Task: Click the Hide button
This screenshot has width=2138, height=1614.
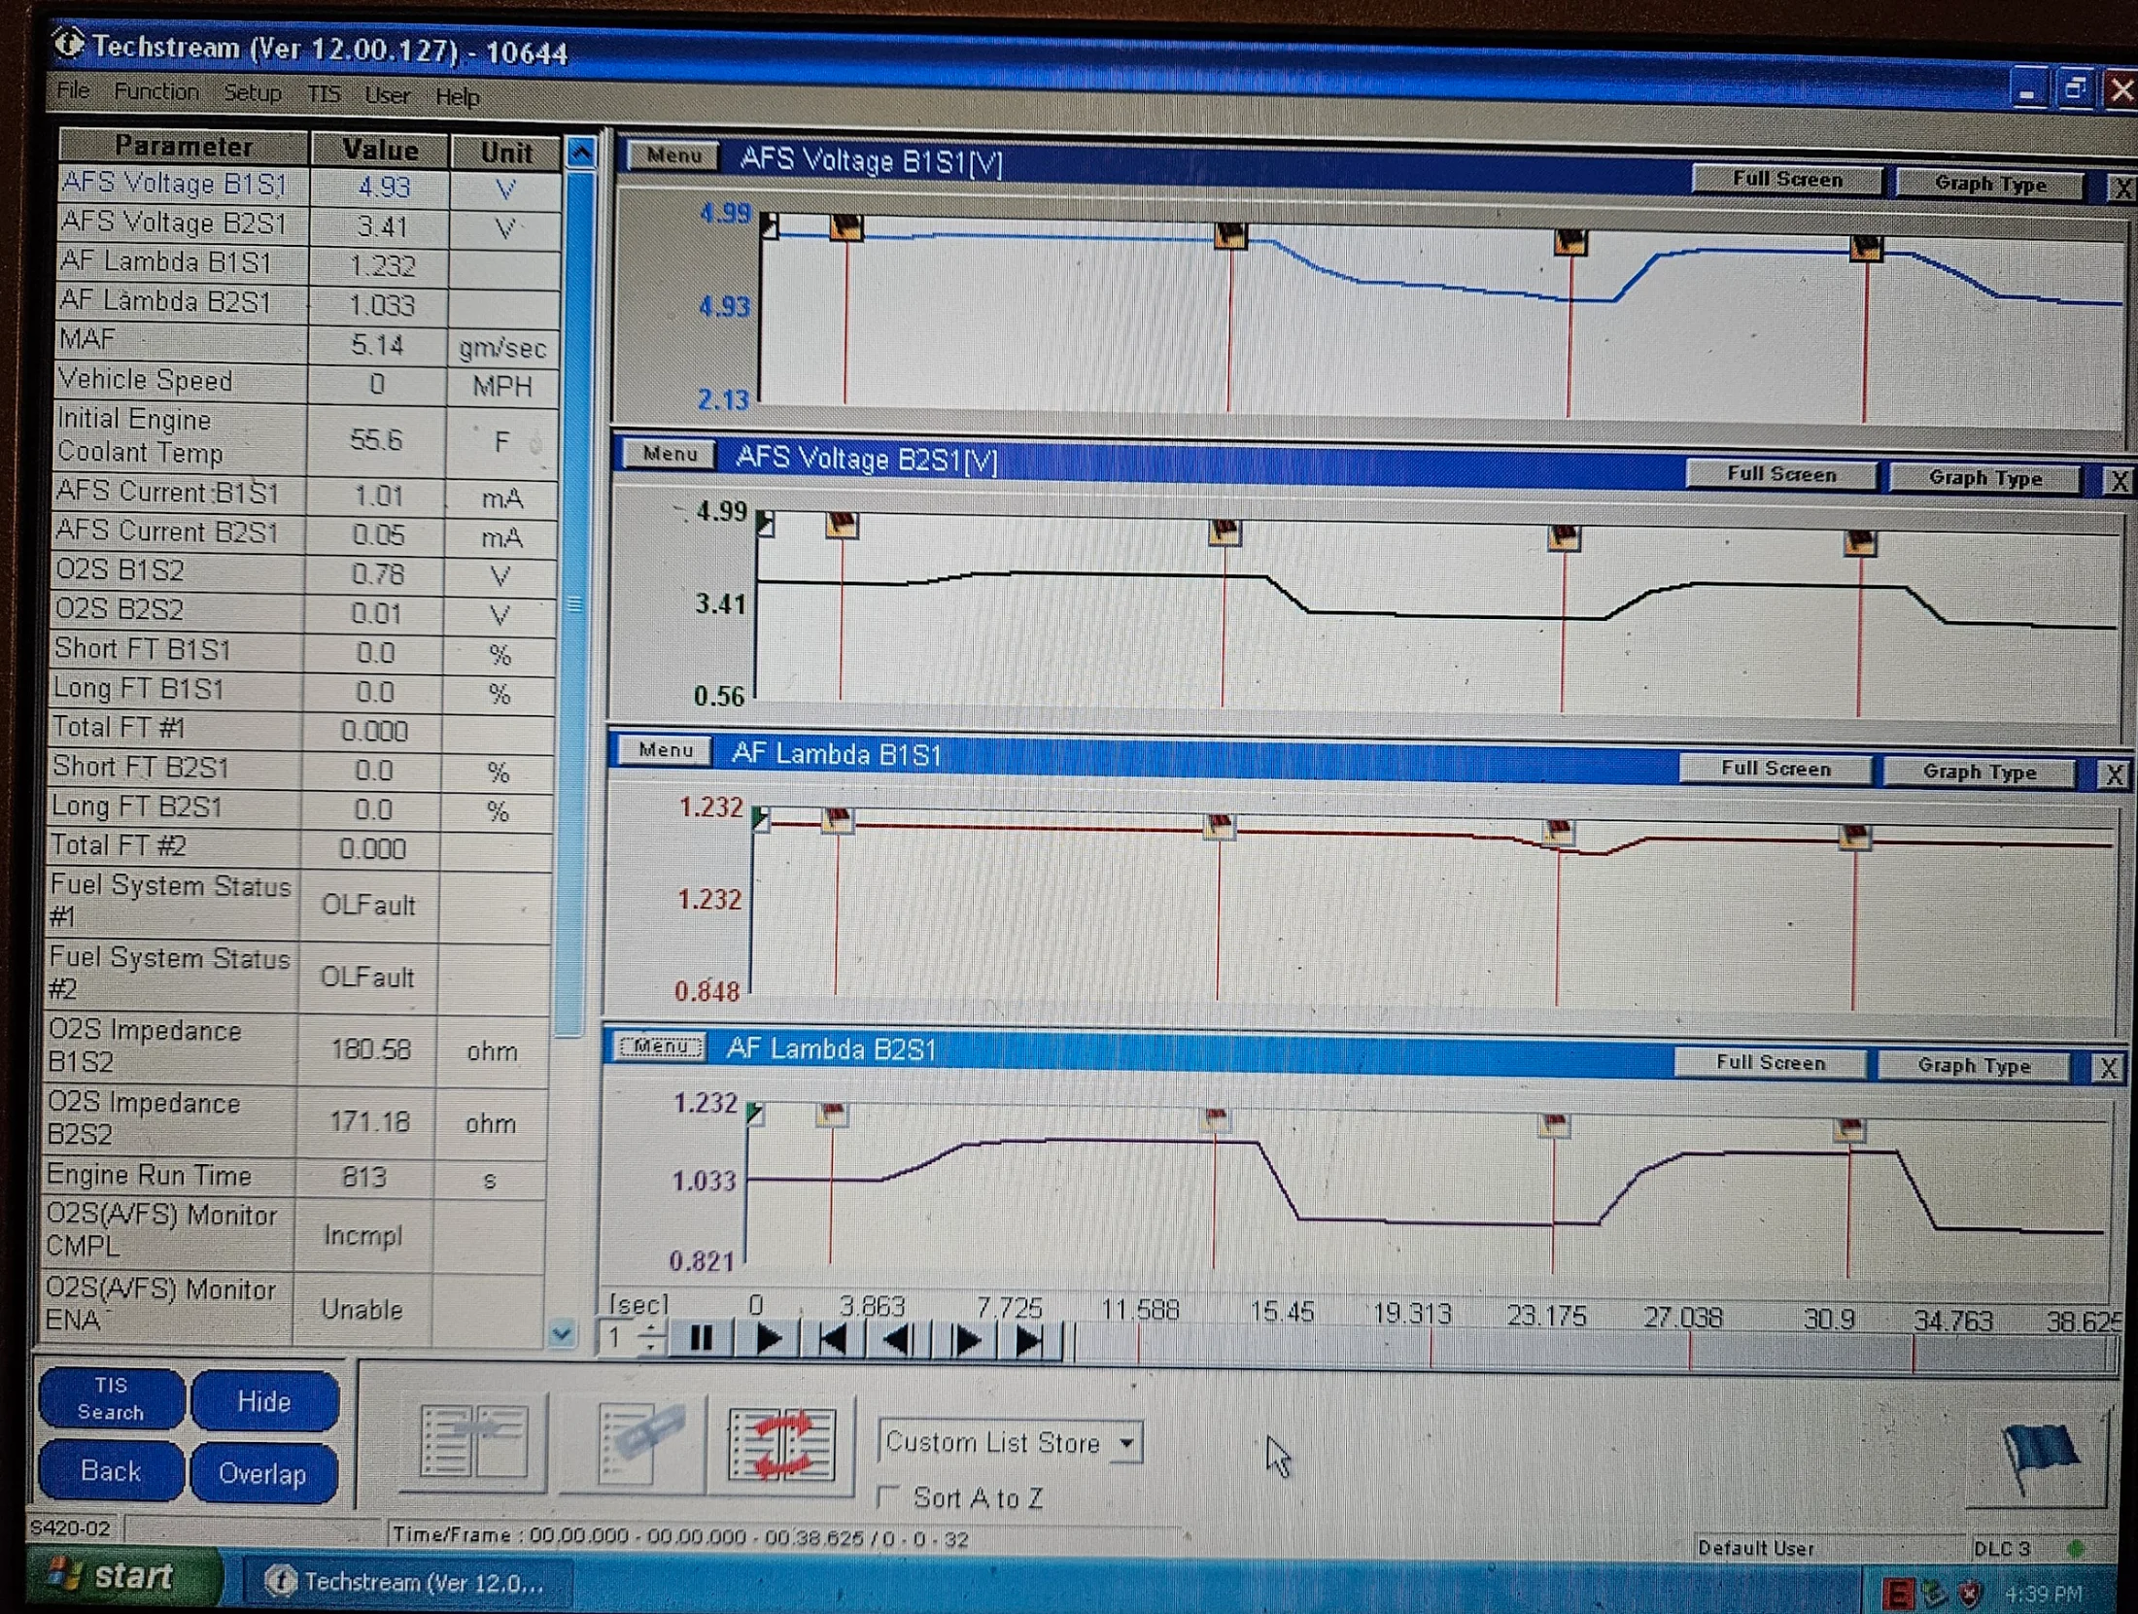Action: coord(263,1401)
